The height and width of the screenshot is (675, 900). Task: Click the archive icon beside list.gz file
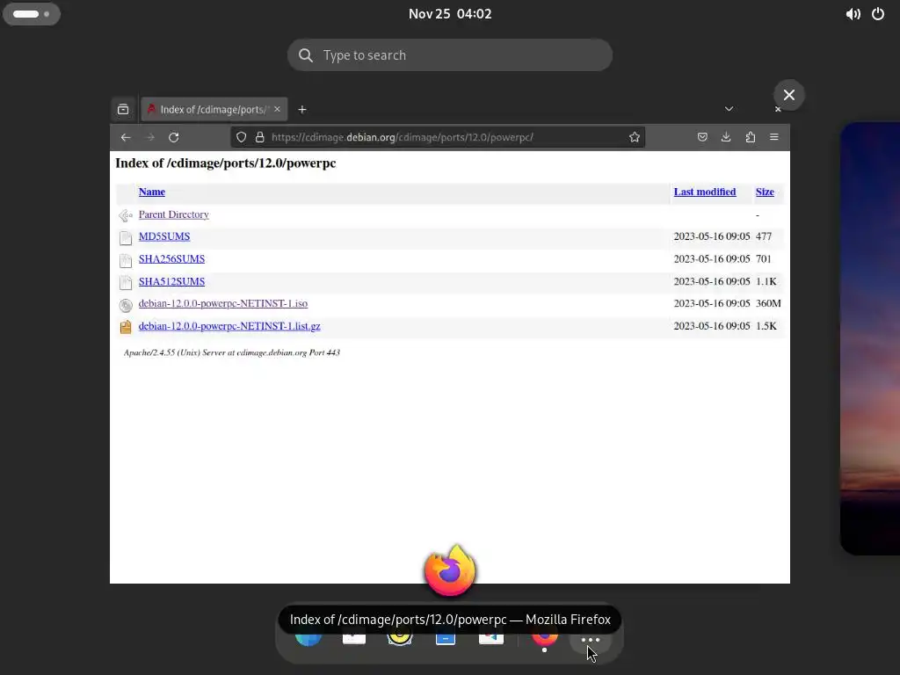pyautogui.click(x=126, y=327)
